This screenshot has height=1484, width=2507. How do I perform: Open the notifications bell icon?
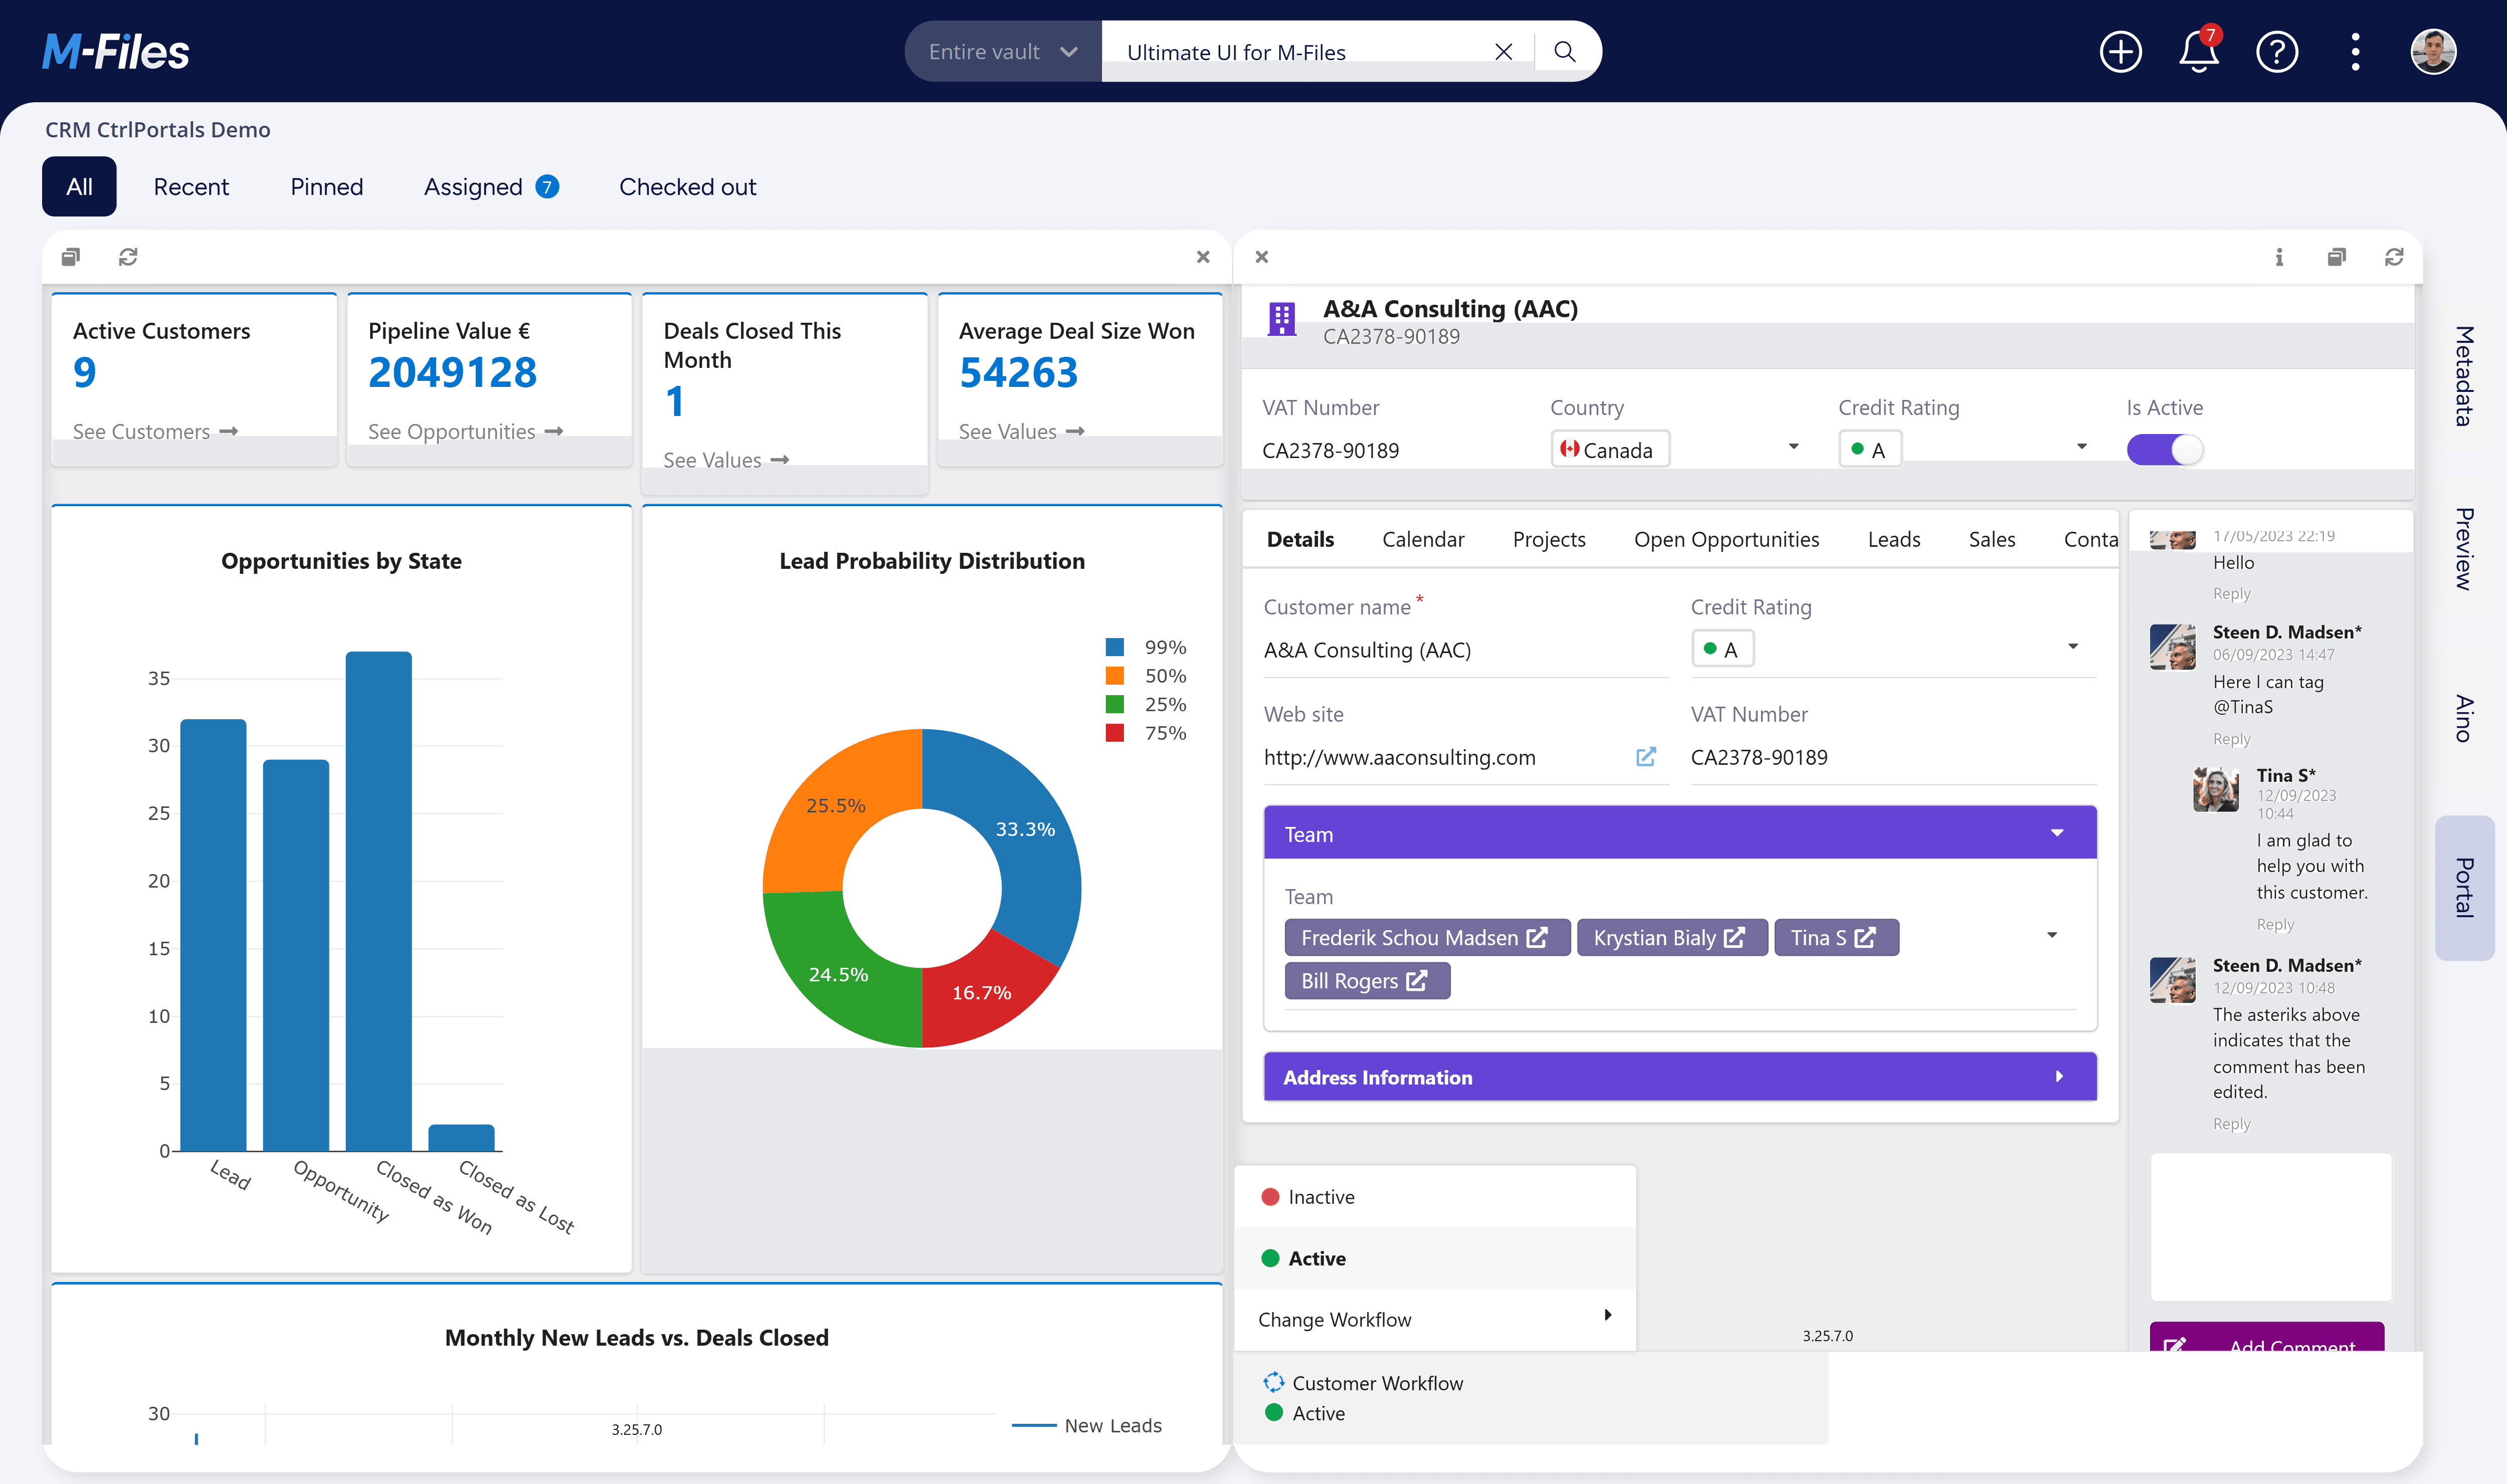[x=2198, y=52]
